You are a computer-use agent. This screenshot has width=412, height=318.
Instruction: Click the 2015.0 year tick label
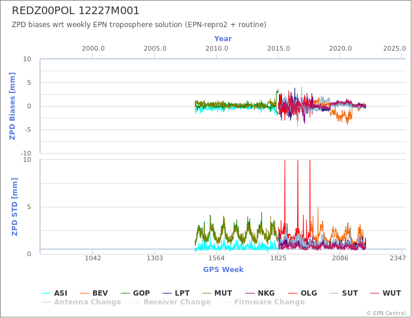(x=278, y=49)
